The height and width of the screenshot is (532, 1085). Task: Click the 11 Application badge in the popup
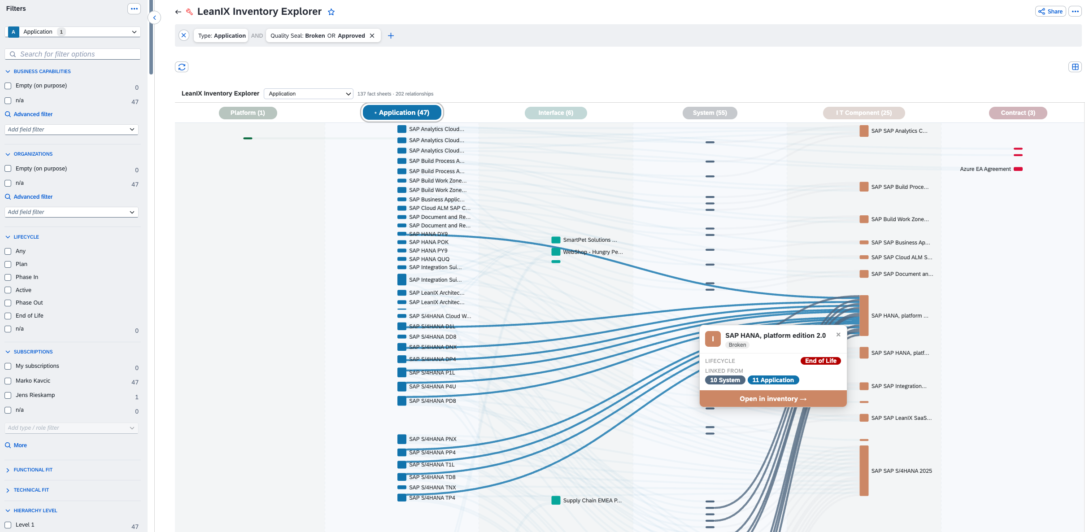[773, 380]
